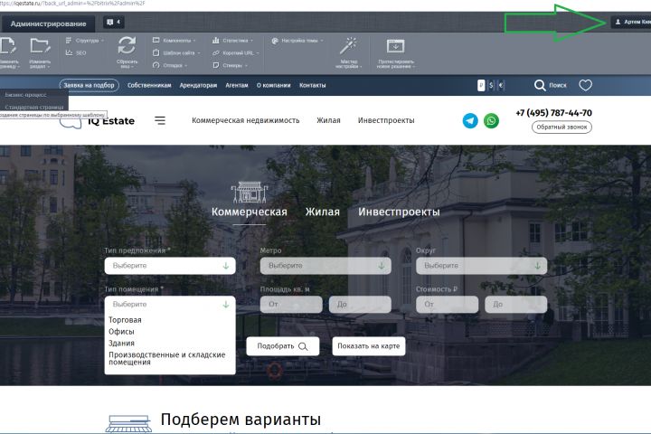
Task: Open favorites via the heart icon
Action: point(585,85)
